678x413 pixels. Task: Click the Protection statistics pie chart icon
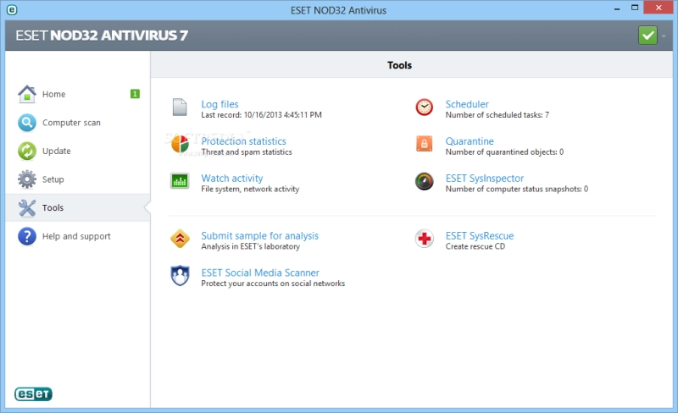(180, 144)
